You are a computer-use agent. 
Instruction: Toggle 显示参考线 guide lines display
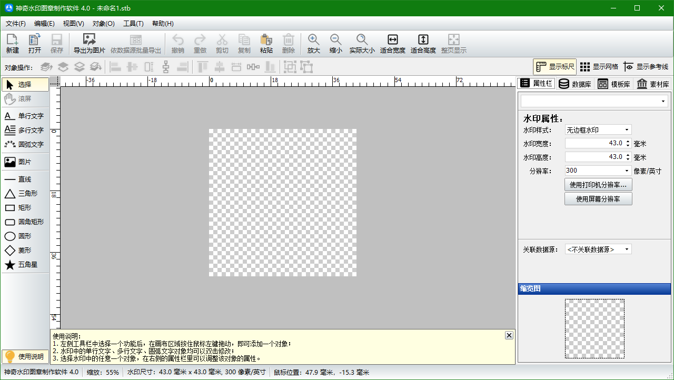click(646, 67)
